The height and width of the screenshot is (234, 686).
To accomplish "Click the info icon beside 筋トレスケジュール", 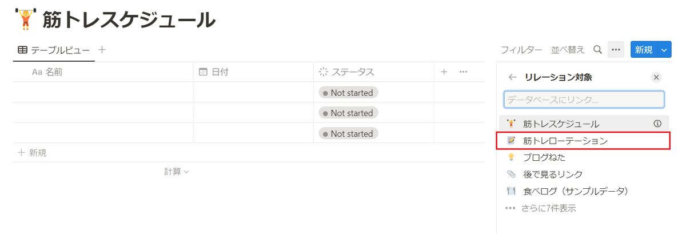I will [657, 123].
